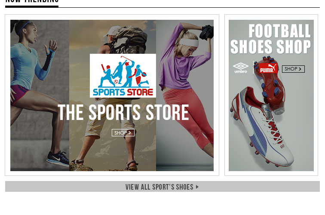Click the arrow beside View All Sport's Shoes
325x215 pixels.
click(197, 187)
